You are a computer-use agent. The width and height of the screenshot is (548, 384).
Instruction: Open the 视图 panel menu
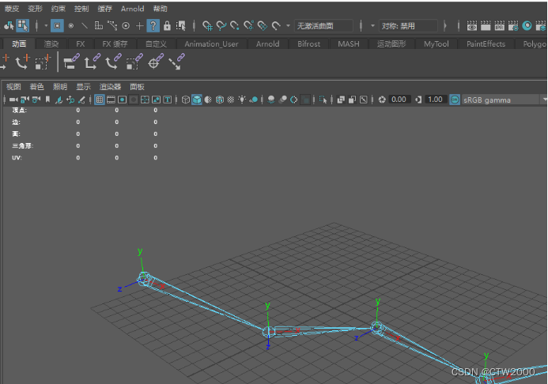pyautogui.click(x=13, y=87)
